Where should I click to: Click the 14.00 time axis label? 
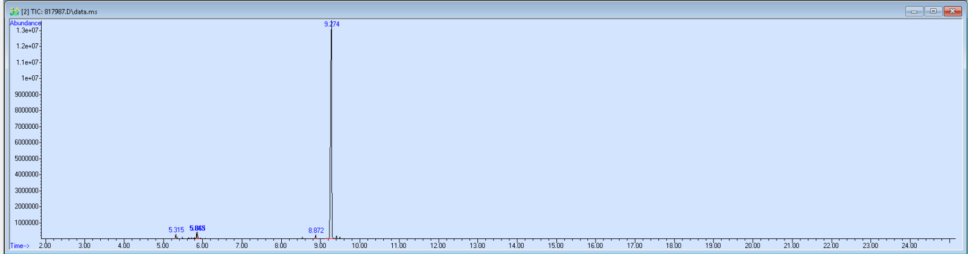coord(517,246)
